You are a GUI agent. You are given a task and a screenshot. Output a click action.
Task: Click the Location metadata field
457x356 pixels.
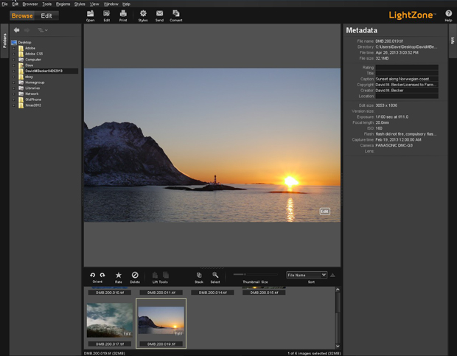coord(407,96)
